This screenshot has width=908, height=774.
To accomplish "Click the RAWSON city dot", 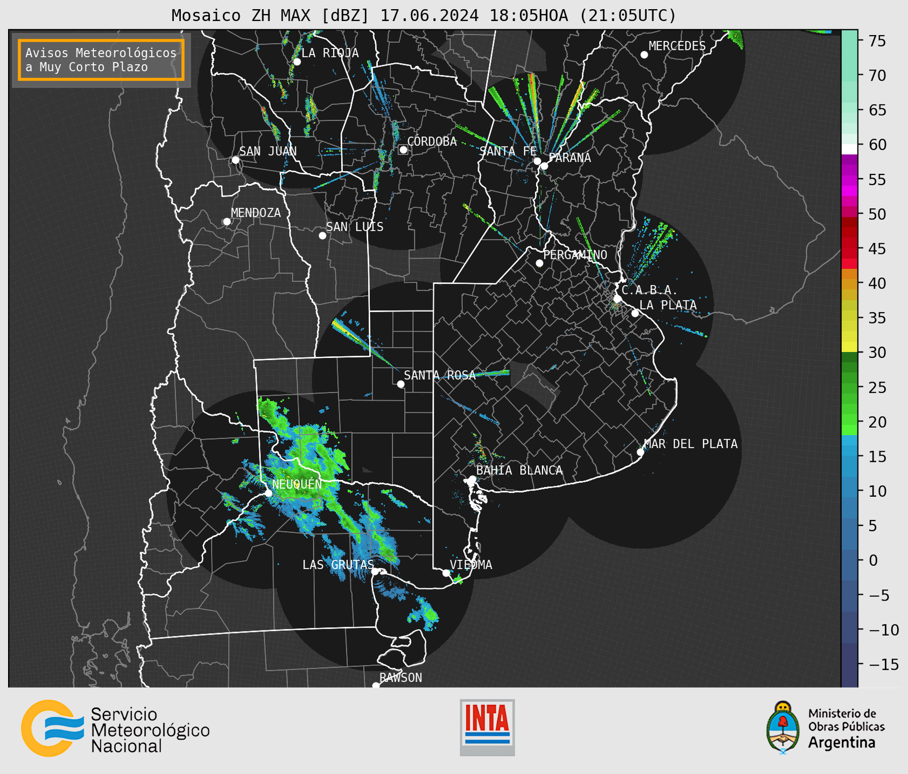I will click(x=376, y=685).
